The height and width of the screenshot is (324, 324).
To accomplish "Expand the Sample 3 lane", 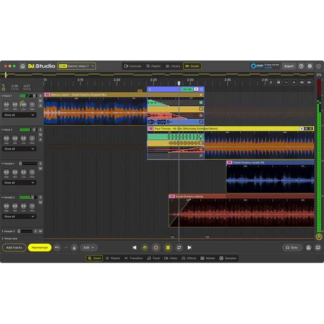I will tap(3, 231).
